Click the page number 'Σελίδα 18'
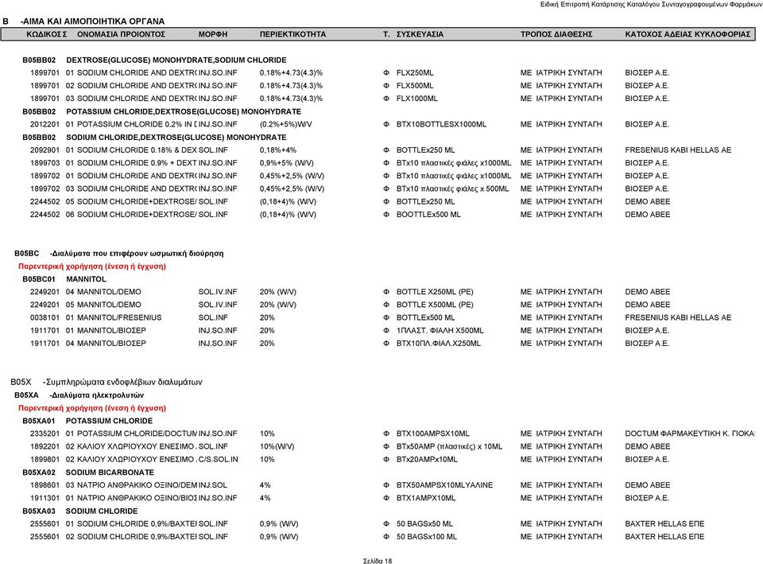 click(378, 561)
